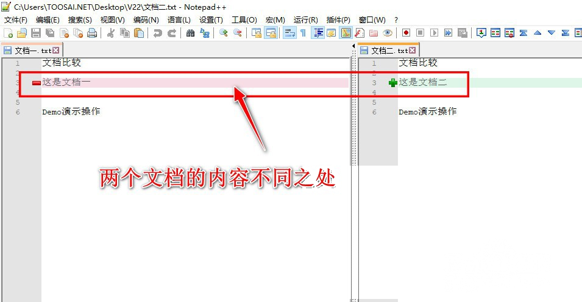Open the 插件(P) menu
The width and height of the screenshot is (582, 302).
tap(338, 20)
